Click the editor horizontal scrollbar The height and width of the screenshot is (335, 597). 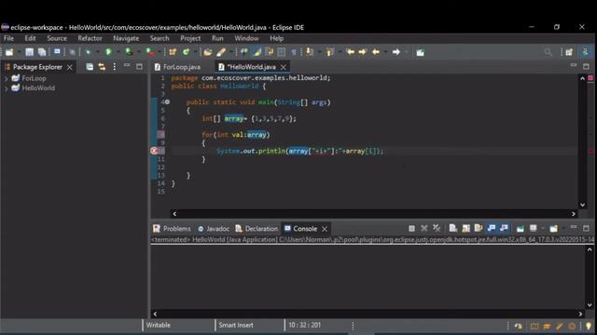374,214
